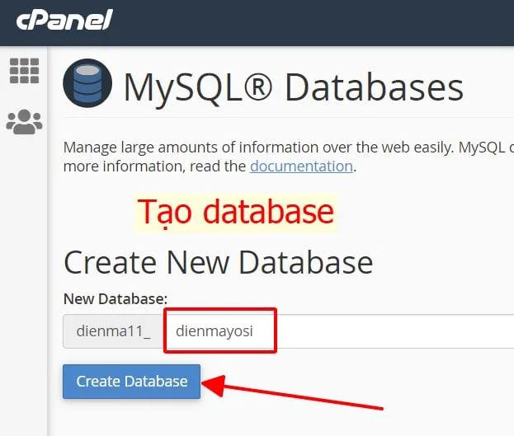This screenshot has width=514, height=436.
Task: Click the typed text 'dienmayosi'
Action: pos(215,331)
